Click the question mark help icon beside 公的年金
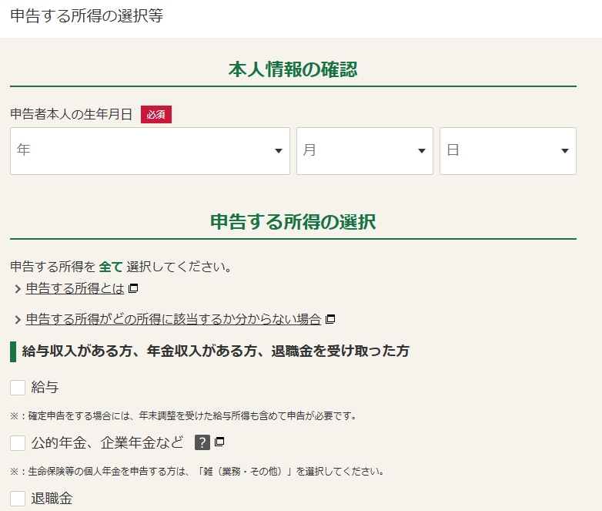The height and width of the screenshot is (511, 602). click(202, 442)
